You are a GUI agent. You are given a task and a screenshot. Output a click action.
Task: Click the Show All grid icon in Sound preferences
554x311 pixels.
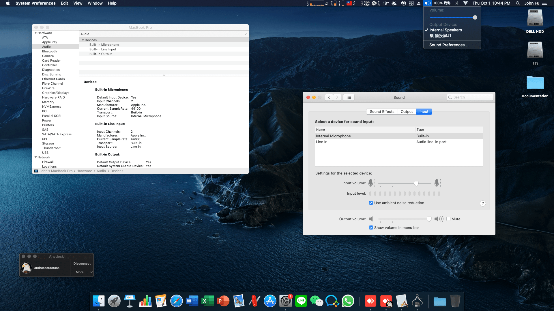tap(349, 97)
